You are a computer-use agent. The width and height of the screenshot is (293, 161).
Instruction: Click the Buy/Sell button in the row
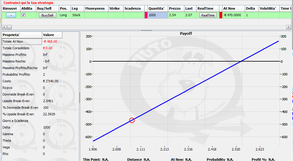[47, 15]
